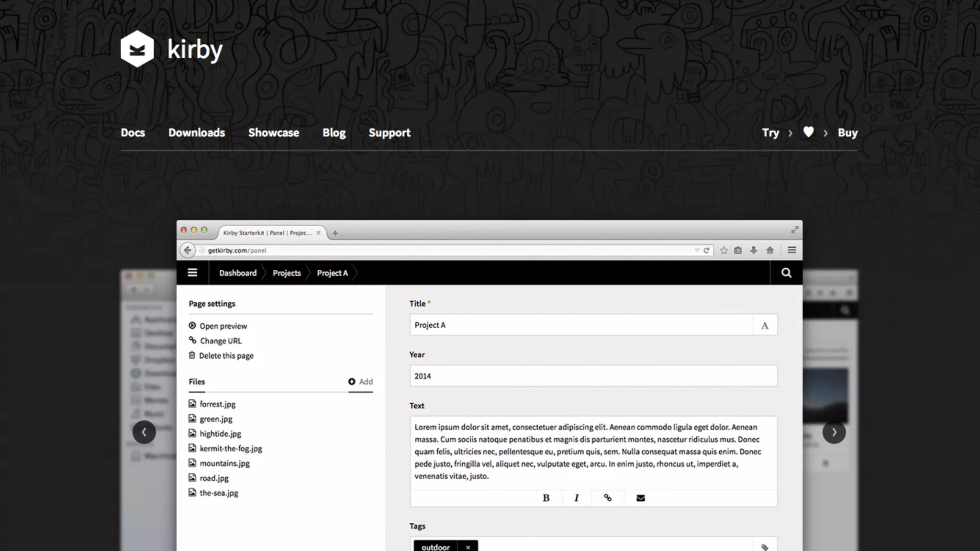Insert link using chain icon
This screenshot has width=980, height=551.
(x=608, y=498)
